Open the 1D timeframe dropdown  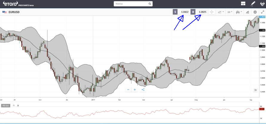point(230,12)
